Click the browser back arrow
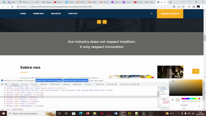This screenshot has width=206, height=116. point(3,7)
